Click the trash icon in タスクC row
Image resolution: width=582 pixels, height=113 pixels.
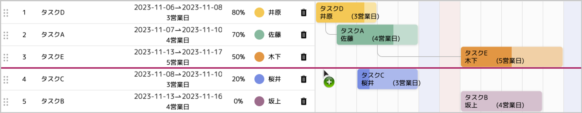[x=304, y=79]
